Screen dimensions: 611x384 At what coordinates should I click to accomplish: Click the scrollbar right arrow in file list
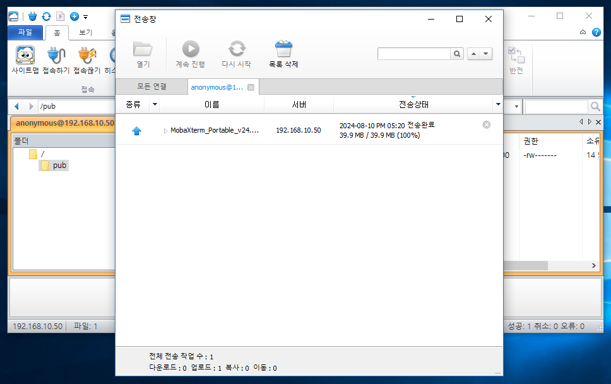tap(593, 265)
